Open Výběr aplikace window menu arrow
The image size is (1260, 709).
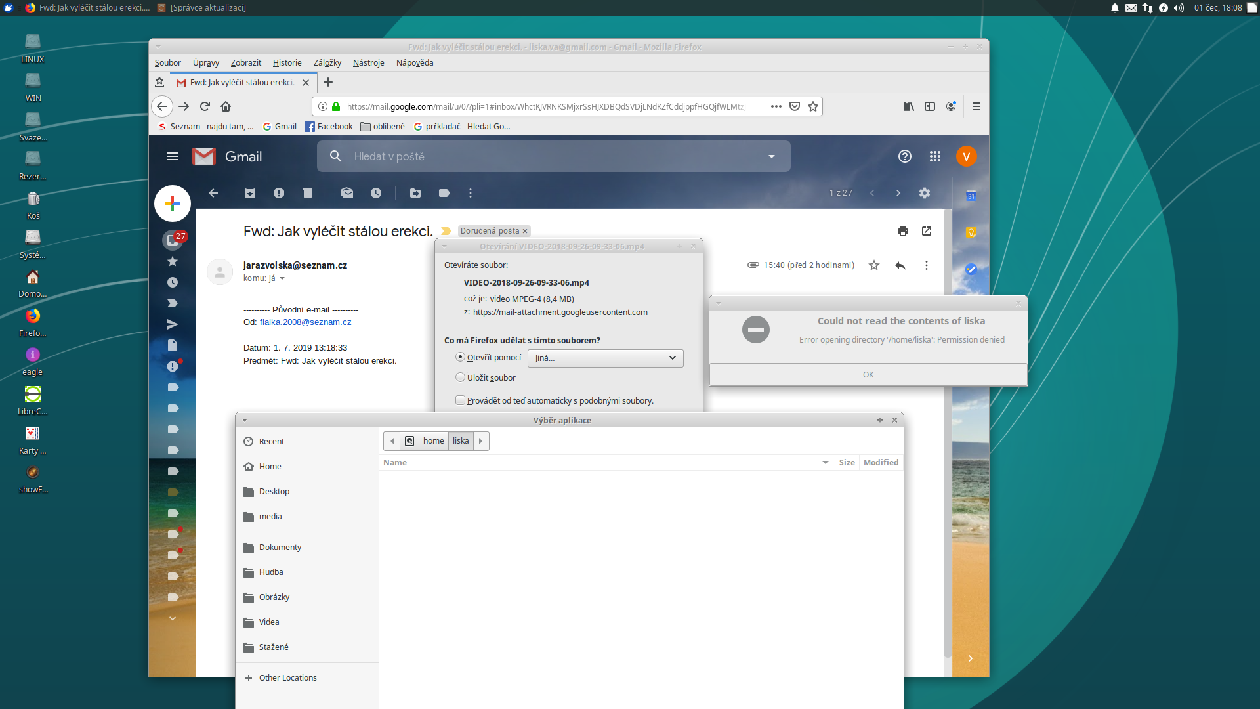pos(245,420)
